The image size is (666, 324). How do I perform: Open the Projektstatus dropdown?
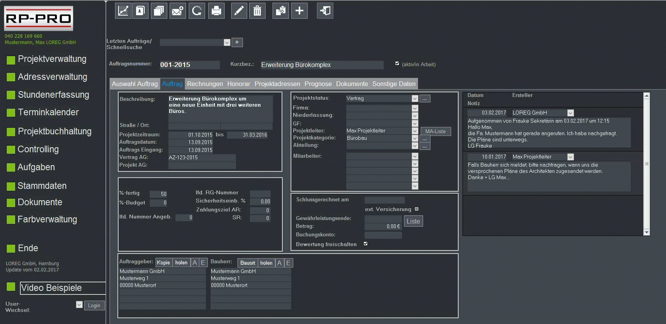pyautogui.click(x=415, y=99)
